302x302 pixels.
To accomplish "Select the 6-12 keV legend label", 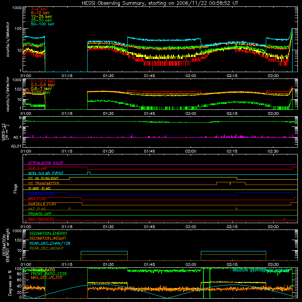I will point(40,13).
